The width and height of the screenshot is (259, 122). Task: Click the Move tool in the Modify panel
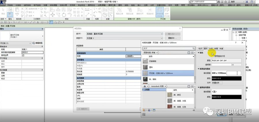[x=53, y=15]
